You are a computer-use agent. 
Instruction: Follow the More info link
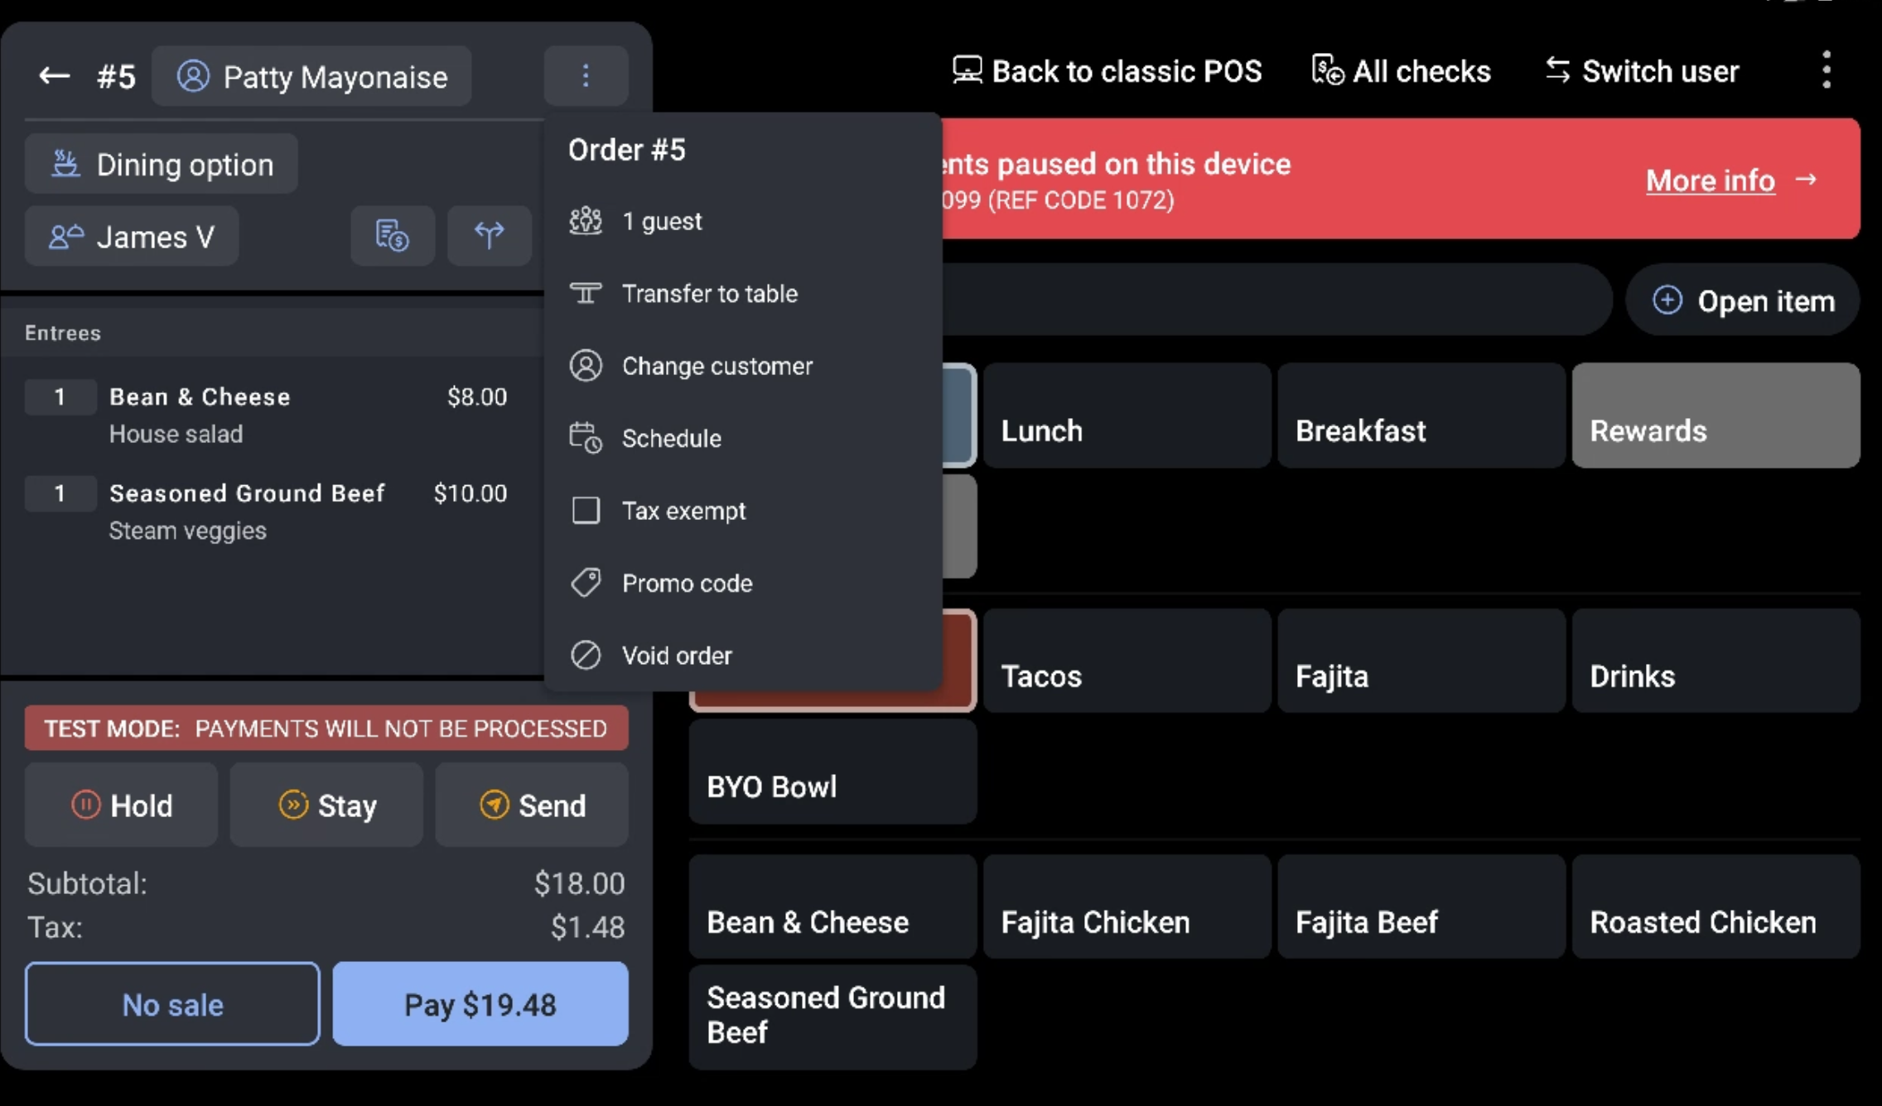pos(1711,180)
